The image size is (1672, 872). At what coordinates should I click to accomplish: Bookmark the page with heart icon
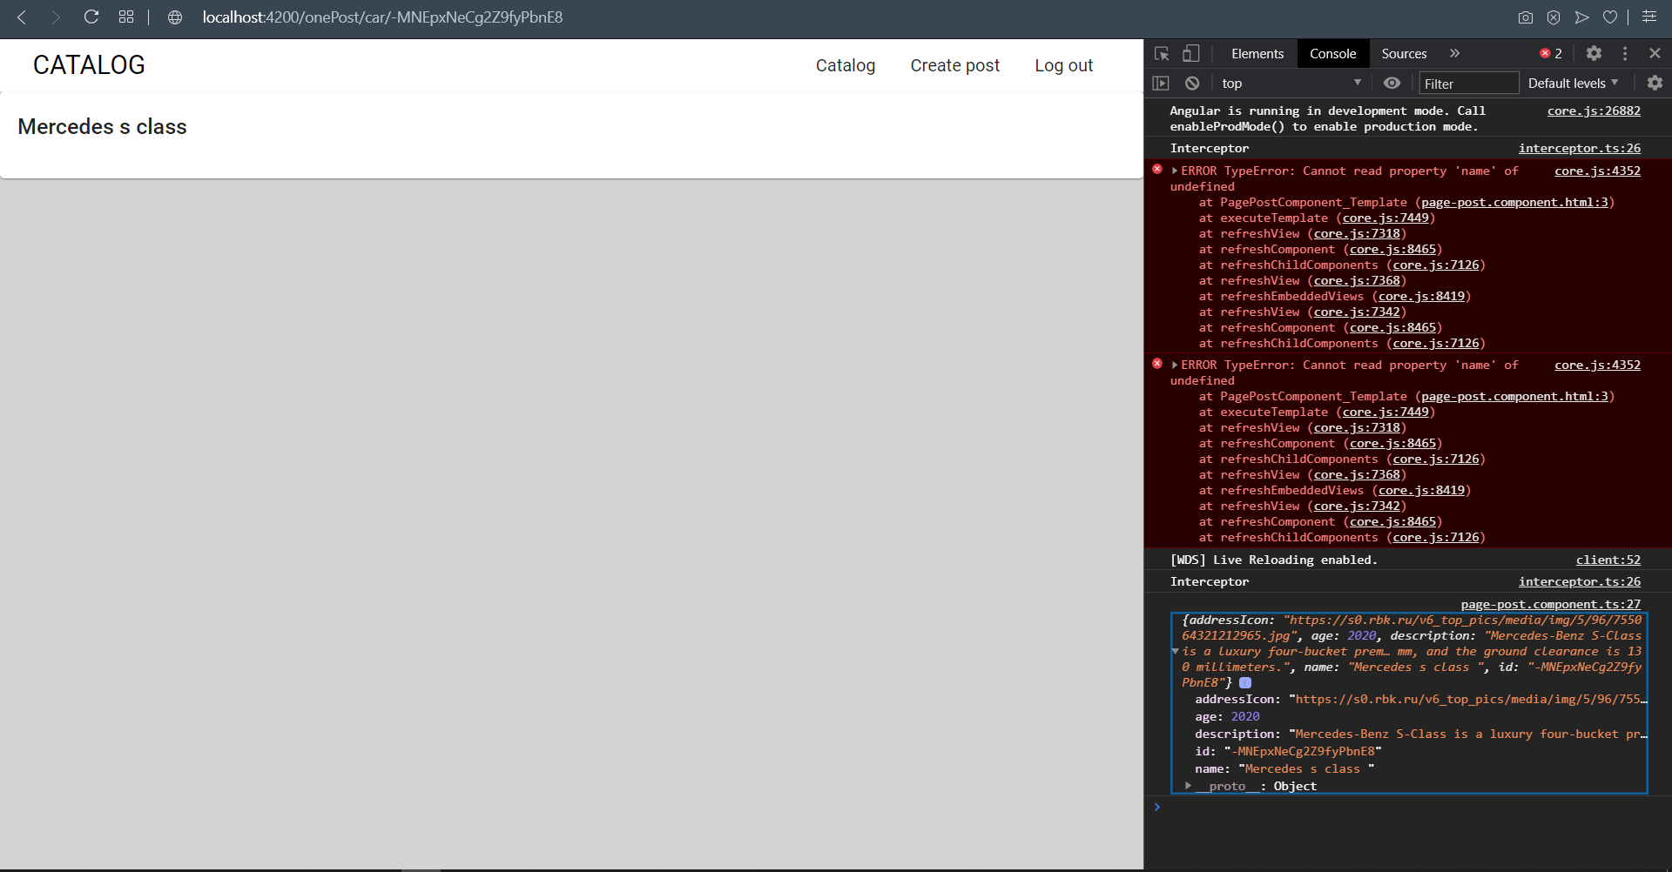click(1610, 17)
